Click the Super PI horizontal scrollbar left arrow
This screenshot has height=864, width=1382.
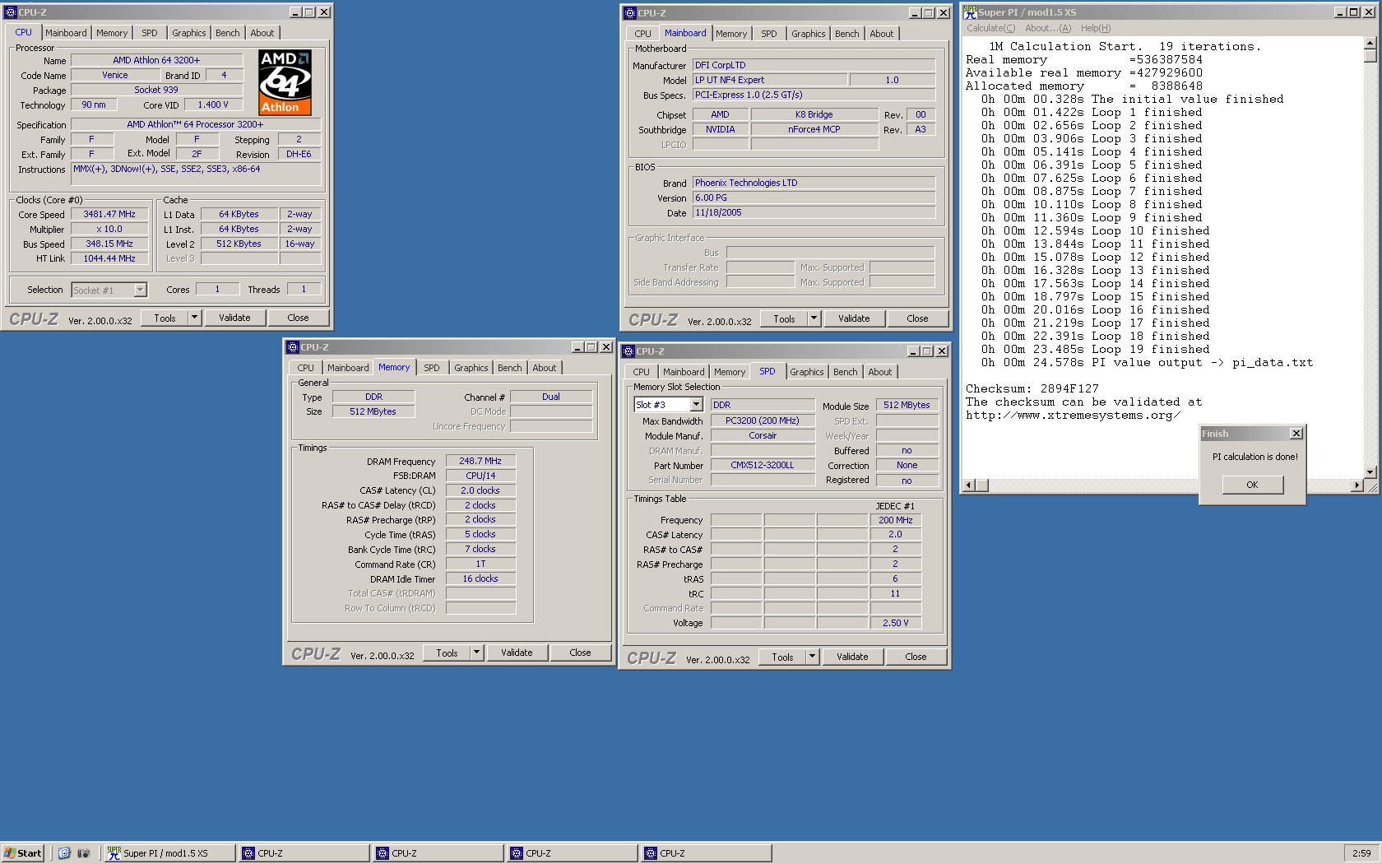click(969, 485)
